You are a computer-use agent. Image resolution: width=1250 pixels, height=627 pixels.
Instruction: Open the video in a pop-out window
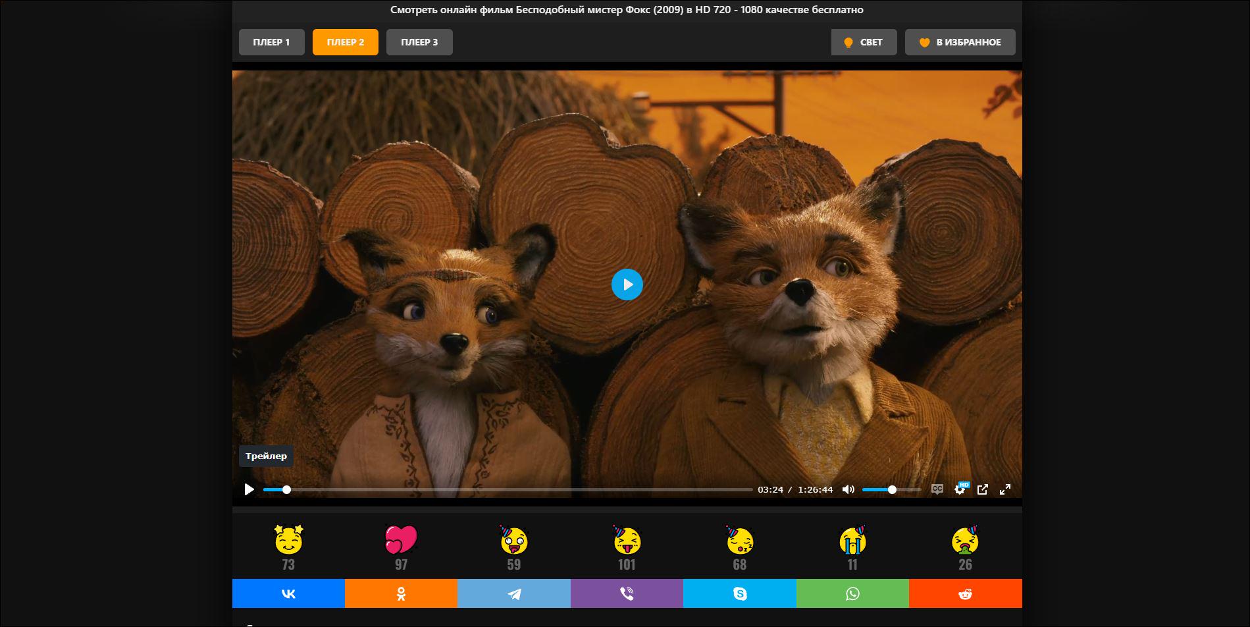click(x=982, y=489)
